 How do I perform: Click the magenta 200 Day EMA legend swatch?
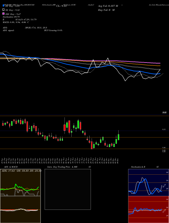3,14
